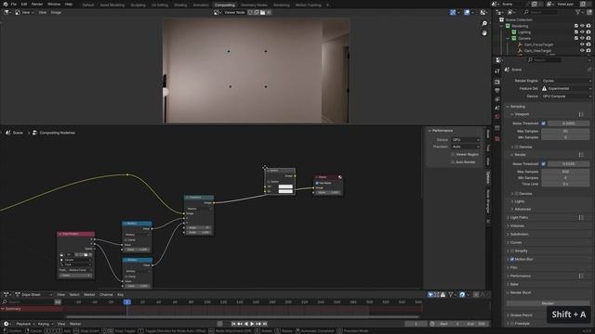The width and height of the screenshot is (595, 334).
Task: Jump to the last frame of playback
Action: pyautogui.click(x=265, y=324)
